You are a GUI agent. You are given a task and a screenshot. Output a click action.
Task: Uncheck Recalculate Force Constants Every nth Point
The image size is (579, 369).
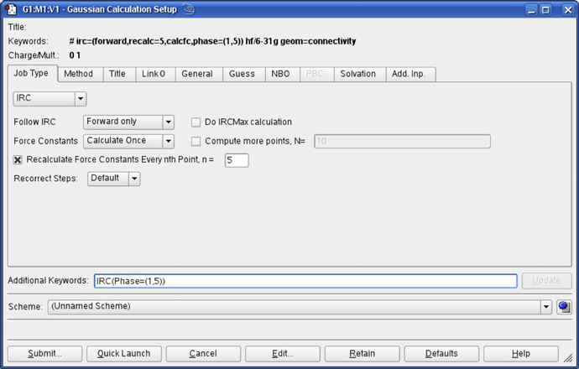coord(18,160)
